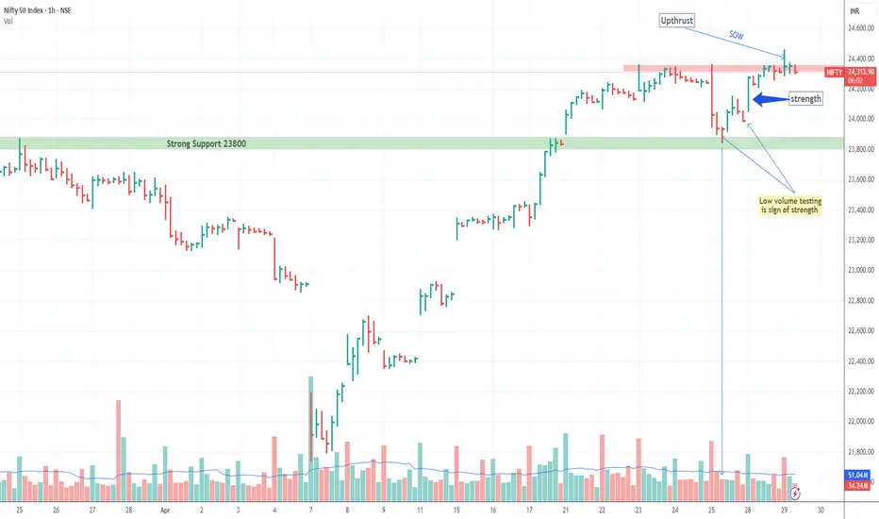879x519 pixels.
Task: Click the red 34.24M volume label
Action: 858,485
